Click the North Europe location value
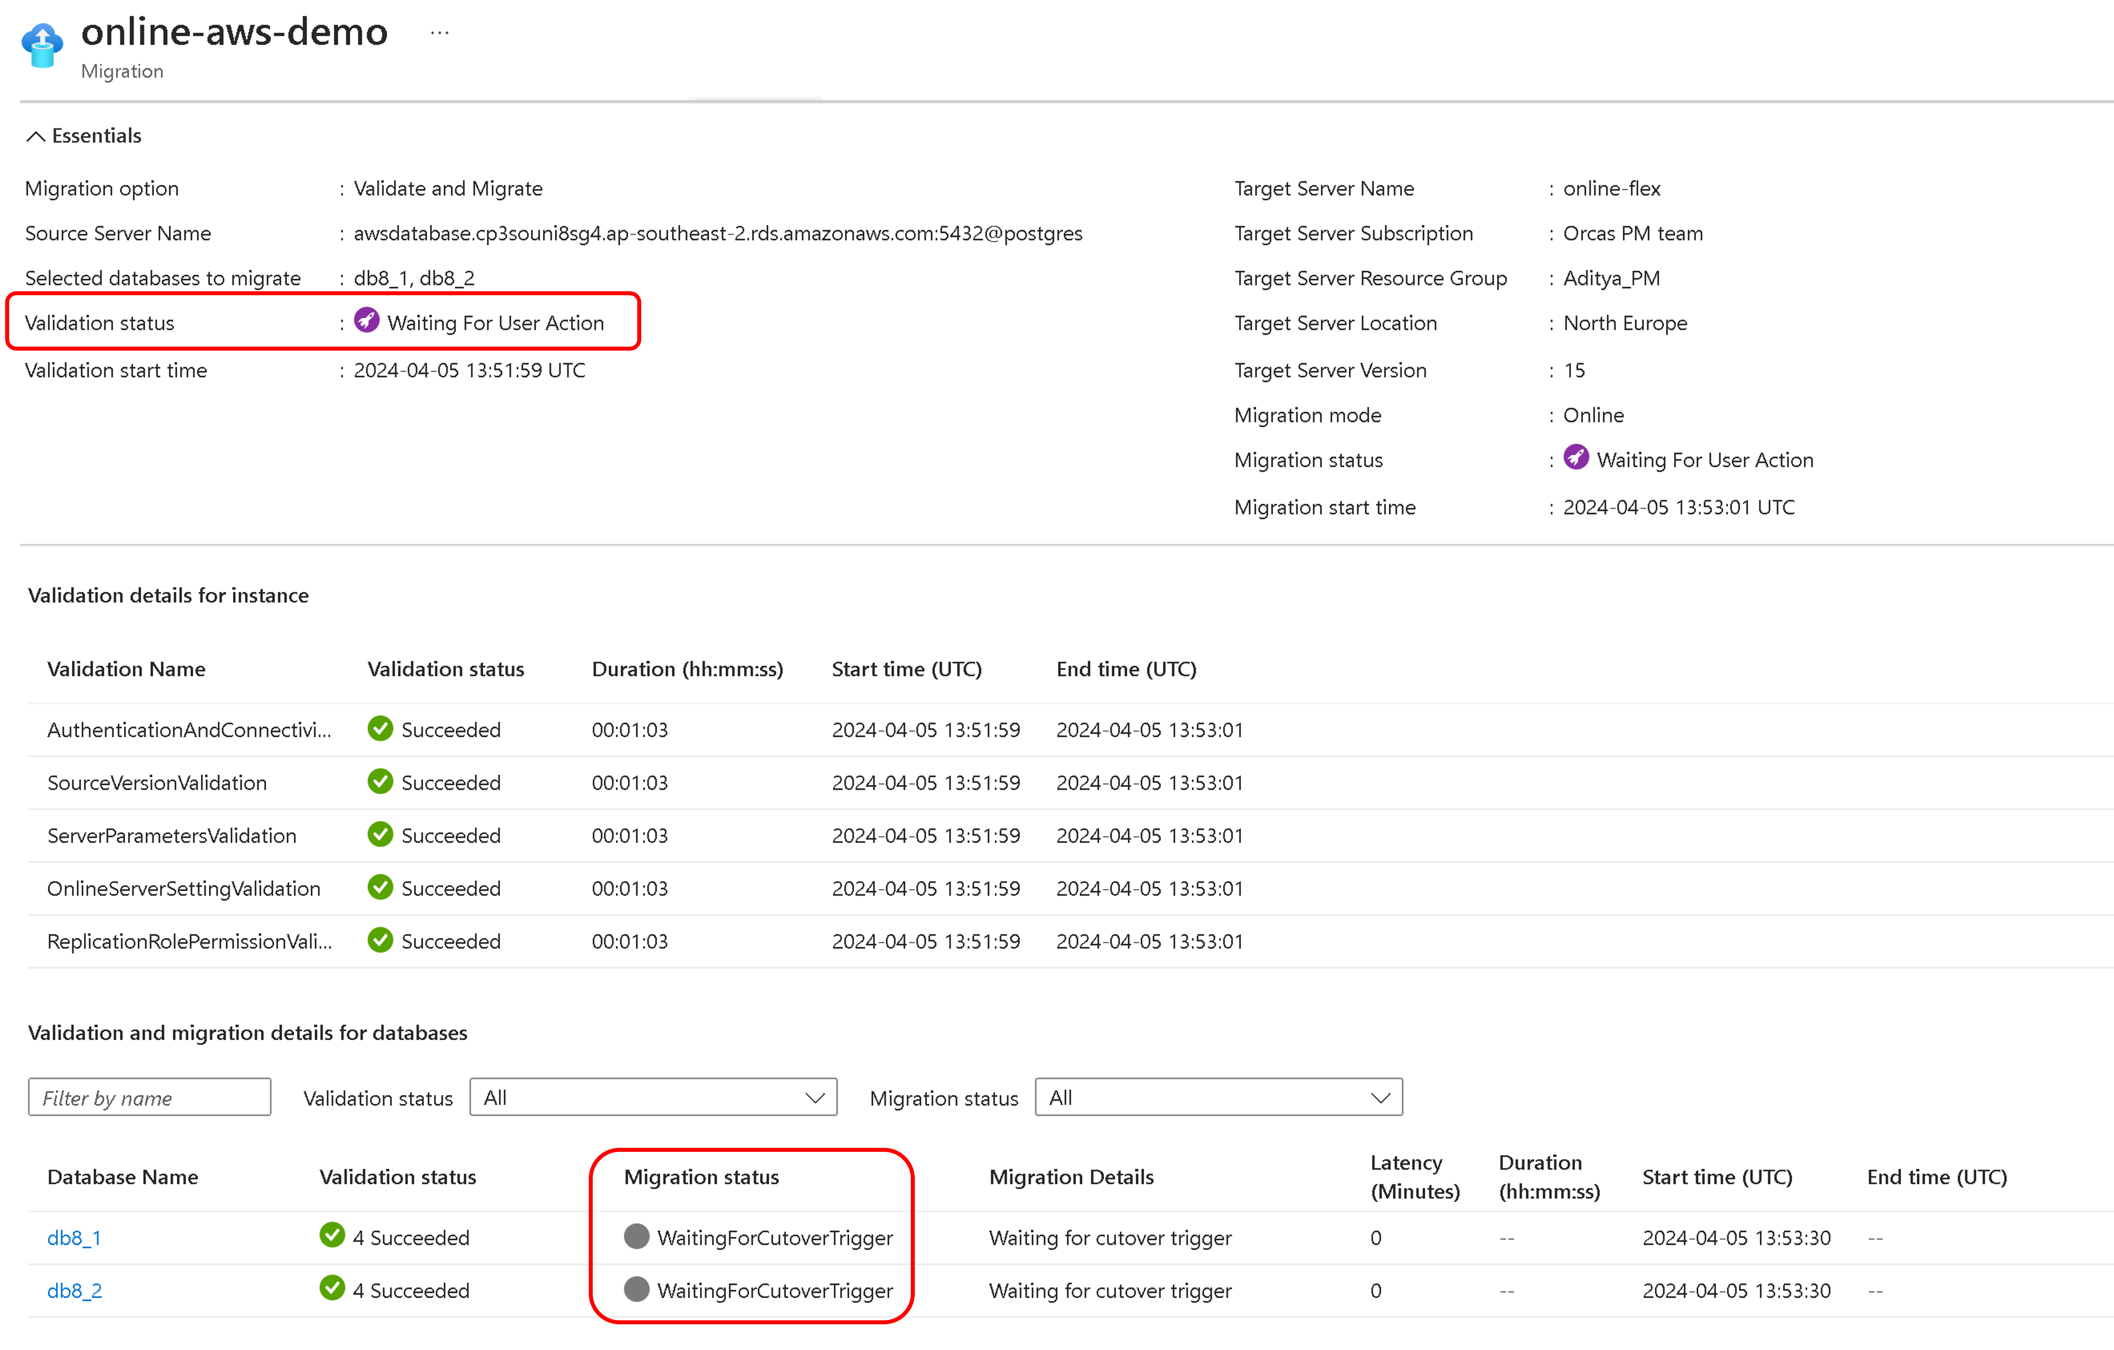 click(1625, 323)
